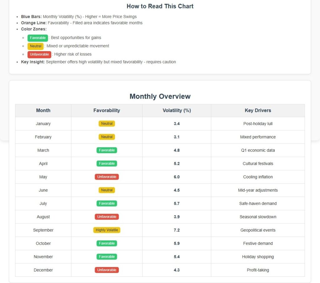Image resolution: width=320 pixels, height=283 pixels.
Task: Click the Monthly Overview heading
Action: (160, 96)
